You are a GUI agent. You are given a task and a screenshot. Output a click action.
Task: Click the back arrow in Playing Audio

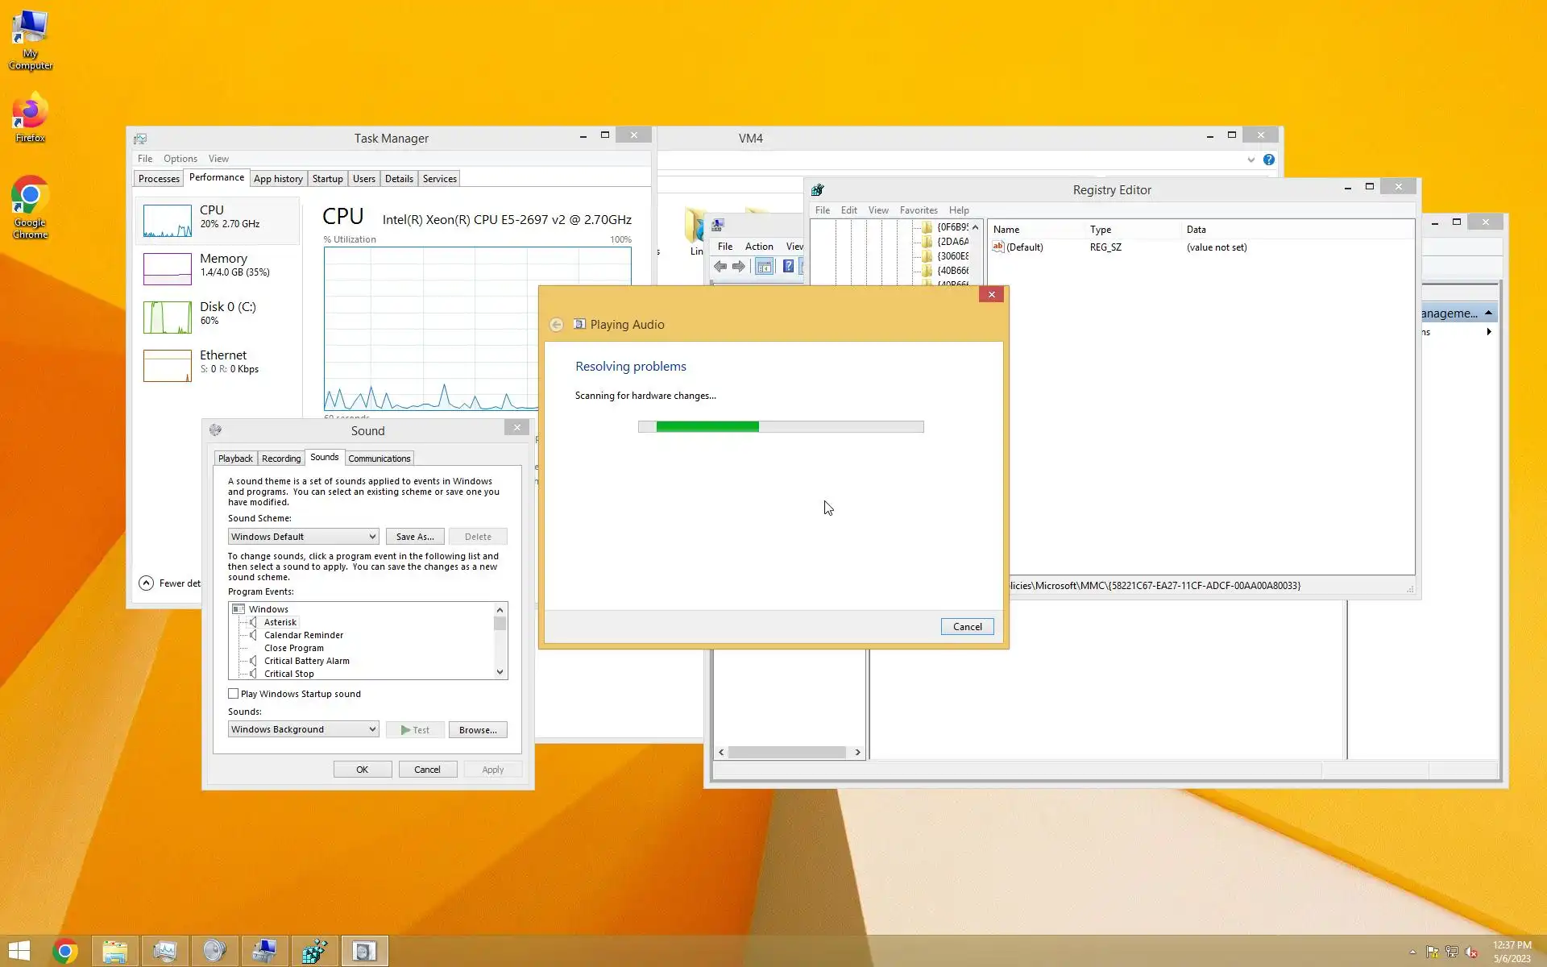556,325
